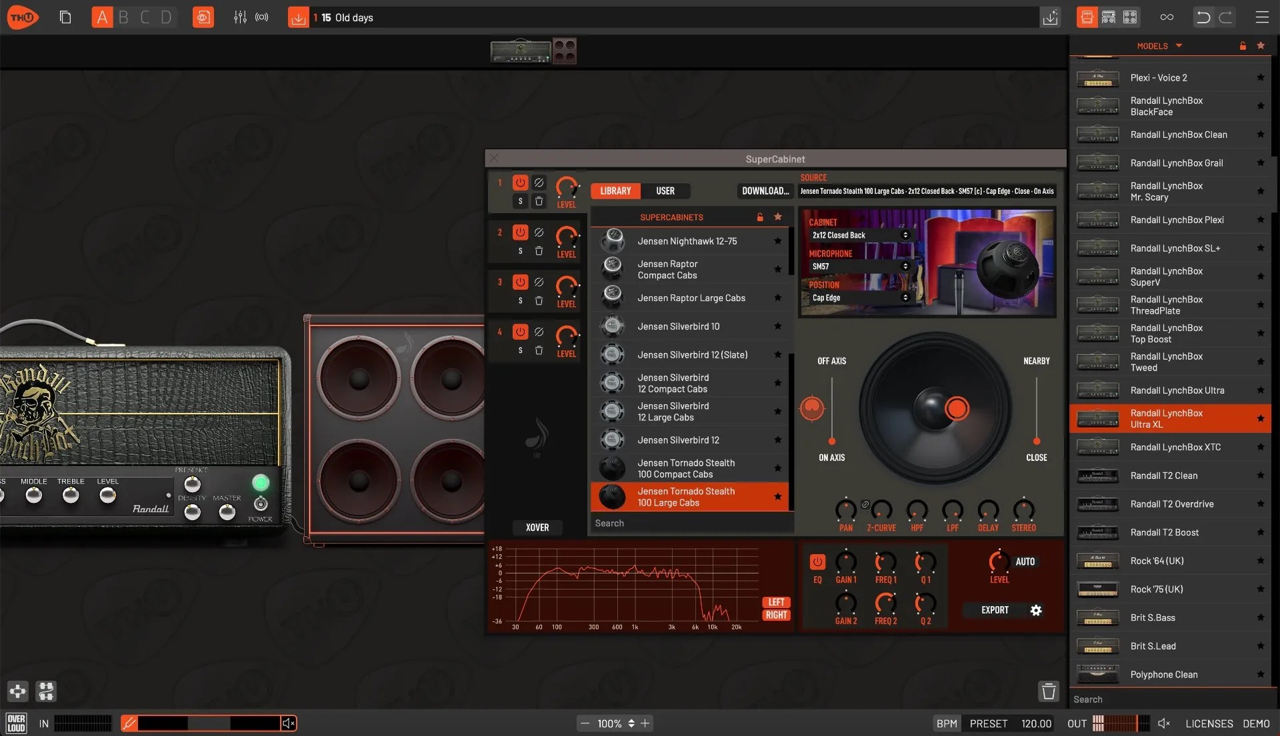Select the LEFT channel button
Viewport: 1280px width, 736px height.
tap(776, 602)
